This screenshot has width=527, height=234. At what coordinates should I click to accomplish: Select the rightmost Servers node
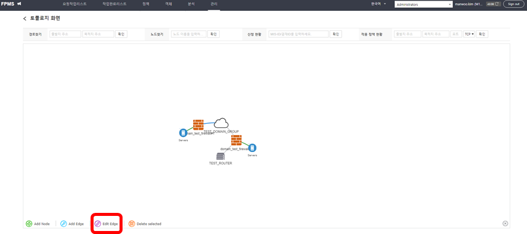click(252, 148)
